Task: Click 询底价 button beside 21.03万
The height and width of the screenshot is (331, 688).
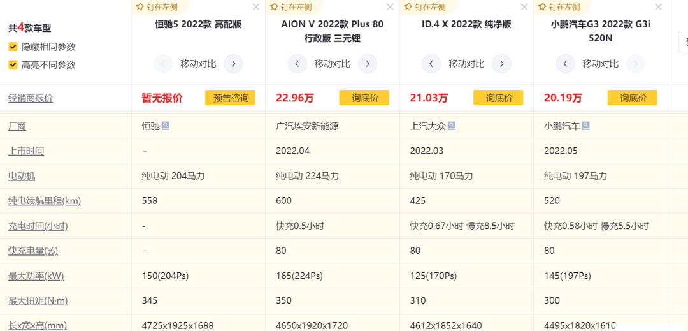Action: (498, 98)
